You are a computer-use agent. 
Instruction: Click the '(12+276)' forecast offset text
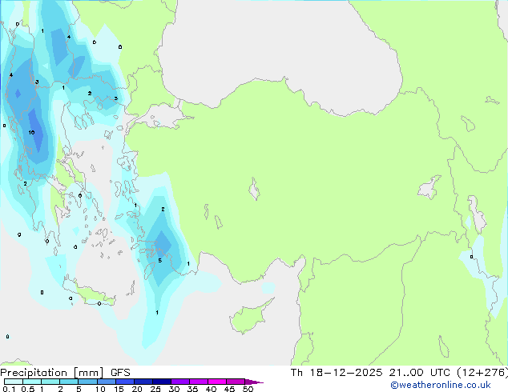(482, 373)
